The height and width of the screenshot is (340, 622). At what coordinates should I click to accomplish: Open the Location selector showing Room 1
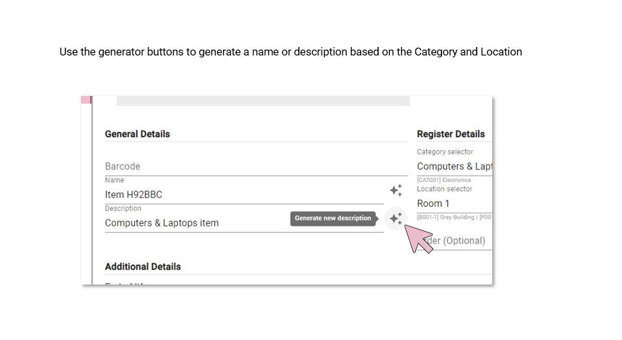point(454,204)
